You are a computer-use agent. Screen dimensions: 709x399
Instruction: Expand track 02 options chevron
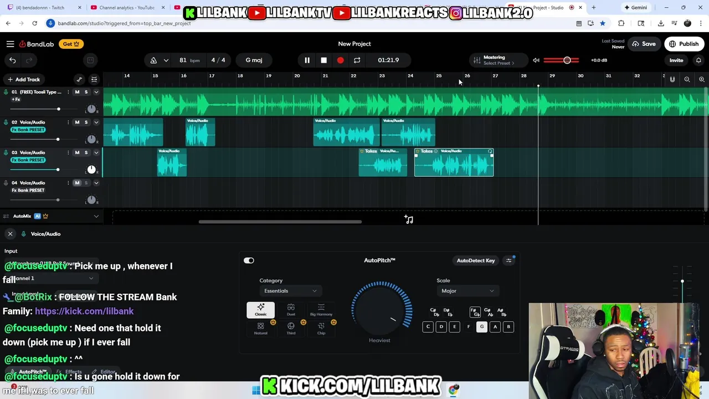pyautogui.click(x=96, y=122)
